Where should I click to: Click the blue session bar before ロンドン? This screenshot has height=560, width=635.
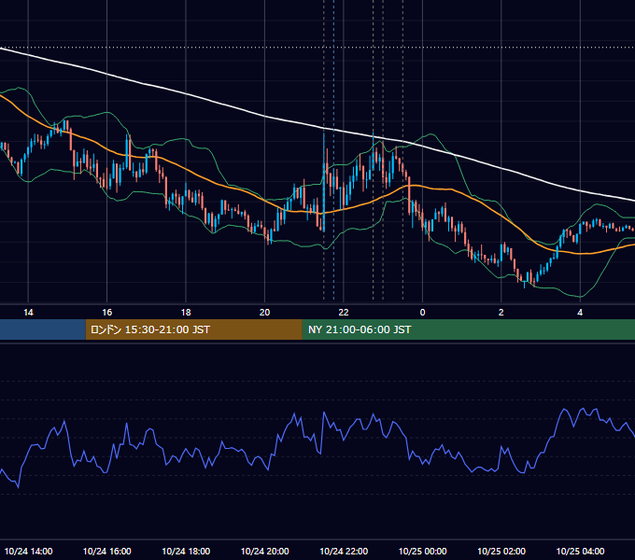pyautogui.click(x=43, y=329)
